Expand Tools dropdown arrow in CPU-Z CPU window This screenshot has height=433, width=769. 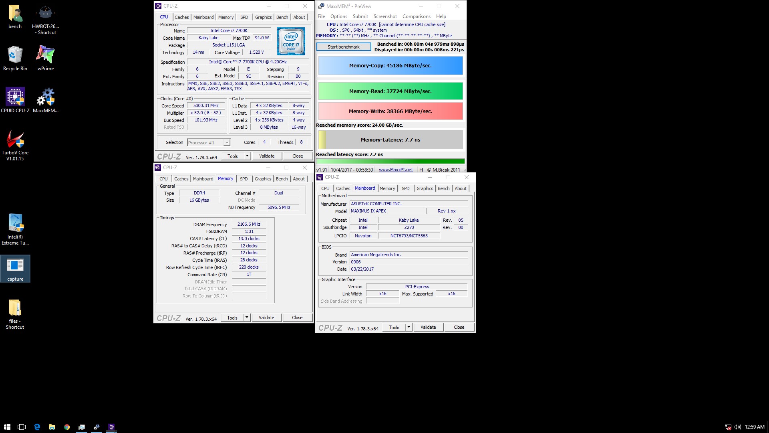(248, 156)
